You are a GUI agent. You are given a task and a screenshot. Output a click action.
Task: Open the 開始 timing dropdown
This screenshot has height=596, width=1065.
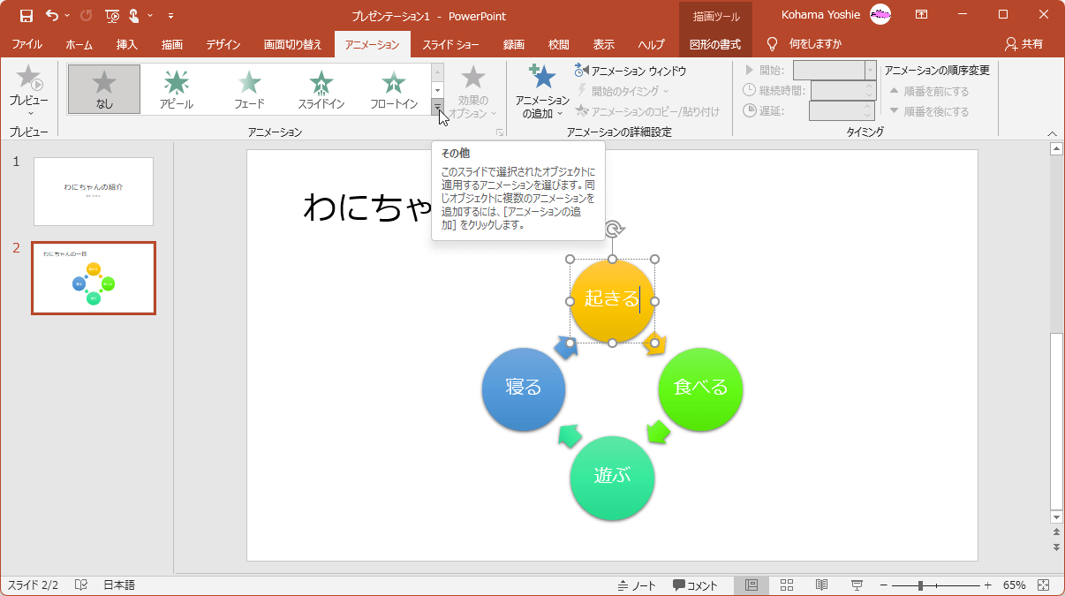[868, 68]
